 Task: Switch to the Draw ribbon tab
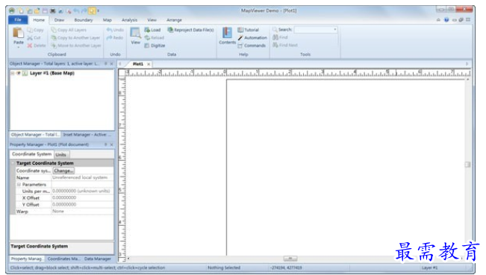(x=59, y=20)
